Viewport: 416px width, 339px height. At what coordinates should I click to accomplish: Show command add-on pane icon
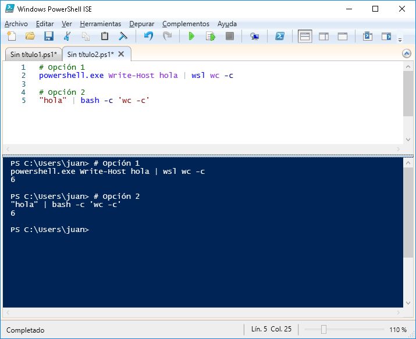click(386, 36)
